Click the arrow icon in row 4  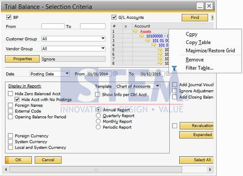pyautogui.click(x=154, y=45)
